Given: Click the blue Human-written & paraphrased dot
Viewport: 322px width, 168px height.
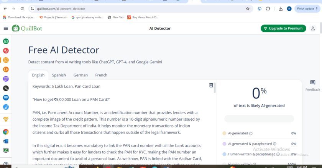Looking at the screenshot, I should coord(224,154).
